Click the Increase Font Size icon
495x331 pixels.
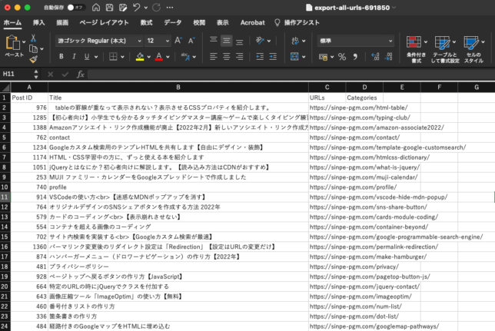tap(178, 41)
